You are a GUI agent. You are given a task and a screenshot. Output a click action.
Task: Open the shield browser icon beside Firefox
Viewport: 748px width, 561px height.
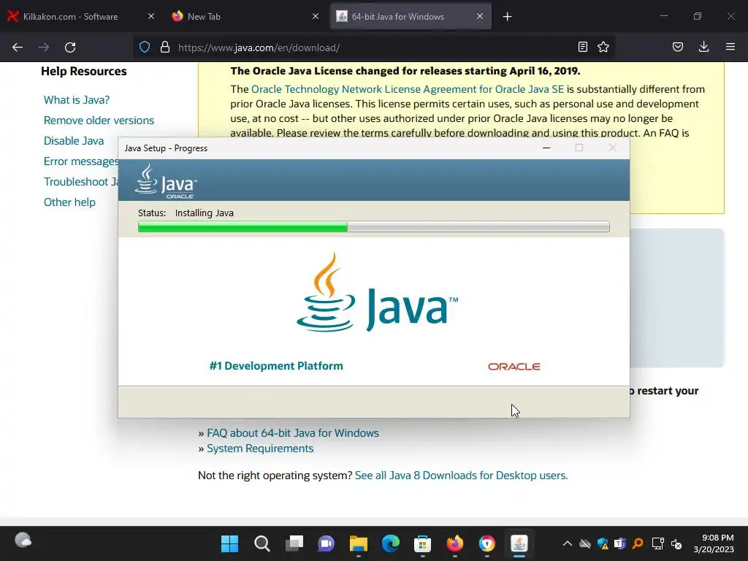pos(487,543)
